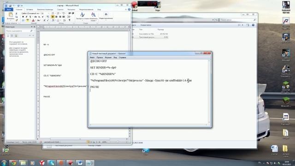This screenshot has width=295, height=166.
Task: Open the blue File tab in Word
Action: pos(9,9)
